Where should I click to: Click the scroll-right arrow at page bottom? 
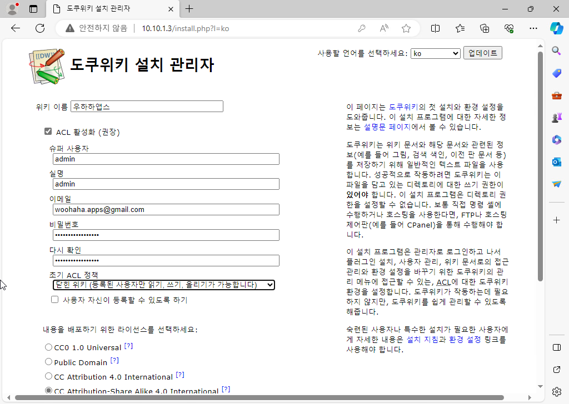[x=530, y=397]
